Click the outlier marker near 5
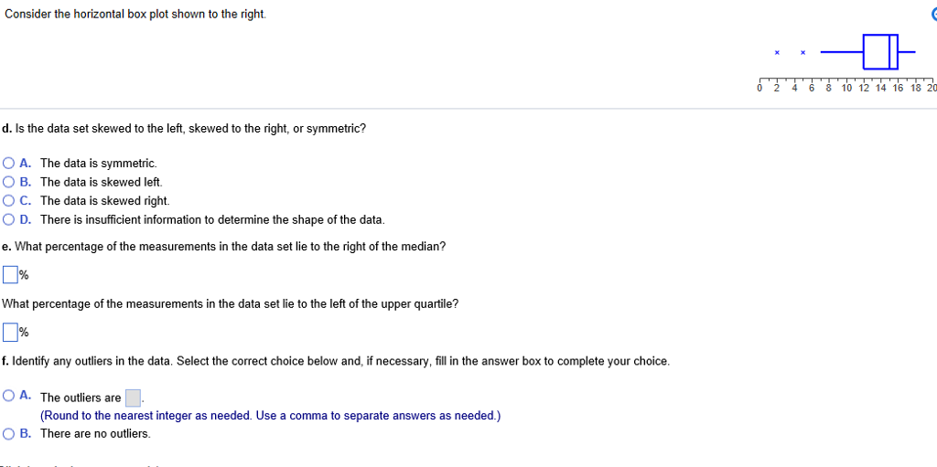Image resolution: width=937 pixels, height=467 pixels. point(802,52)
